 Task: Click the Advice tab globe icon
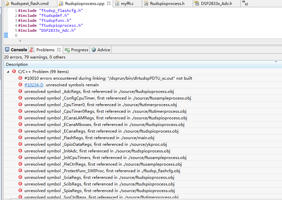[x=94, y=50]
